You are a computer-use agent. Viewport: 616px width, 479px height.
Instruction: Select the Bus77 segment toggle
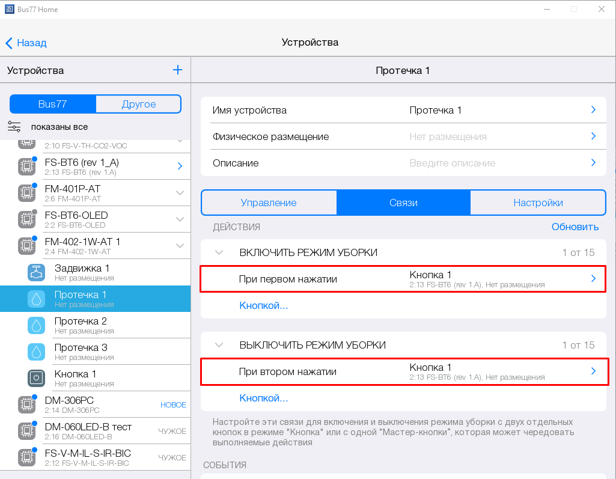pos(53,104)
